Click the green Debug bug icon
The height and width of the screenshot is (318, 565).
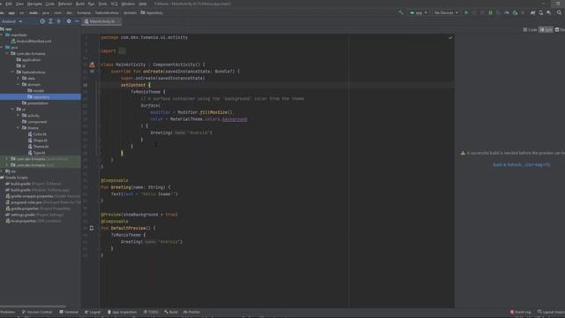point(491,12)
